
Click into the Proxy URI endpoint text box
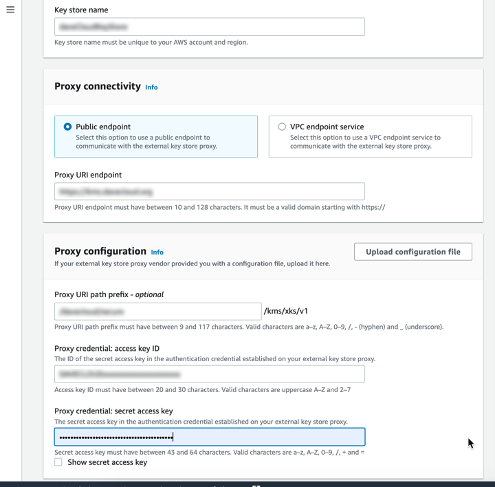(209, 191)
